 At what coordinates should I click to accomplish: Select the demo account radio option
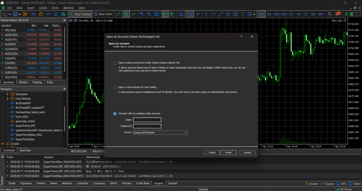[115, 63]
